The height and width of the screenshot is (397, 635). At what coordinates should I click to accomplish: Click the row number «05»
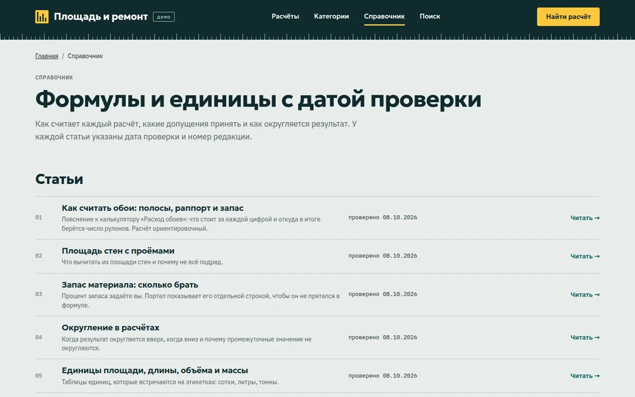pos(39,376)
